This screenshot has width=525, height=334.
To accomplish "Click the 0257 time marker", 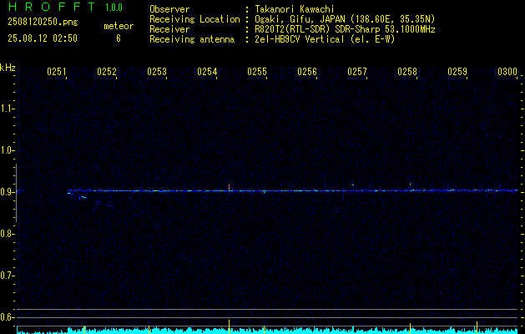I will click(x=357, y=72).
